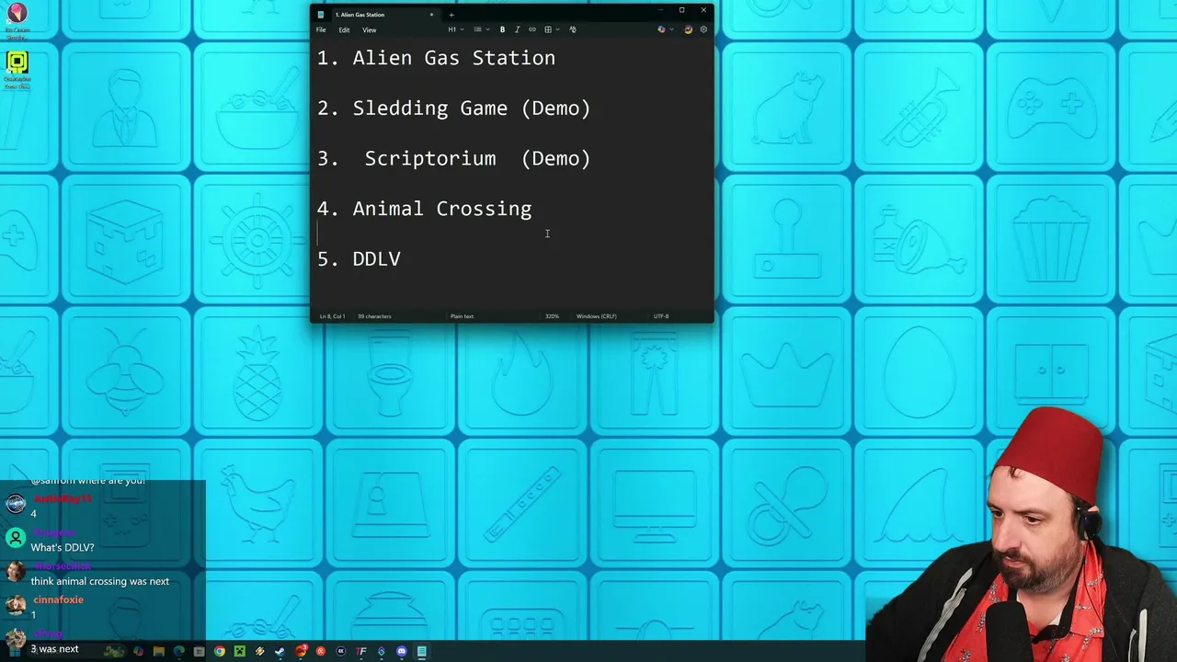This screenshot has width=1177, height=662.
Task: Click the UTF-8 encoding indicator
Action: (661, 316)
